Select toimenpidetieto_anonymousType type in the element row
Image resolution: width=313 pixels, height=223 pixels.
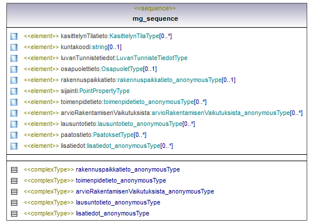click(149, 102)
